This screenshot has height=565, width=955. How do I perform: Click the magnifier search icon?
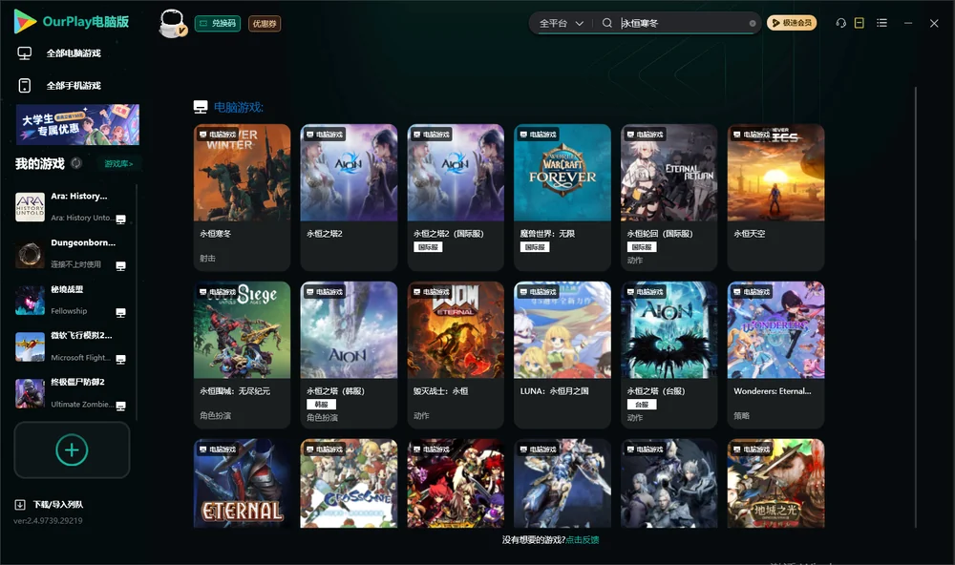click(x=607, y=23)
